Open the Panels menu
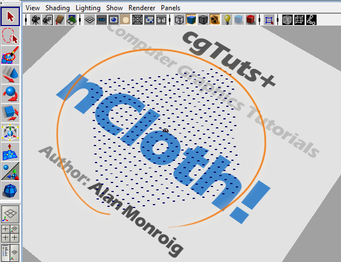The width and height of the screenshot is (341, 262). pos(170,8)
